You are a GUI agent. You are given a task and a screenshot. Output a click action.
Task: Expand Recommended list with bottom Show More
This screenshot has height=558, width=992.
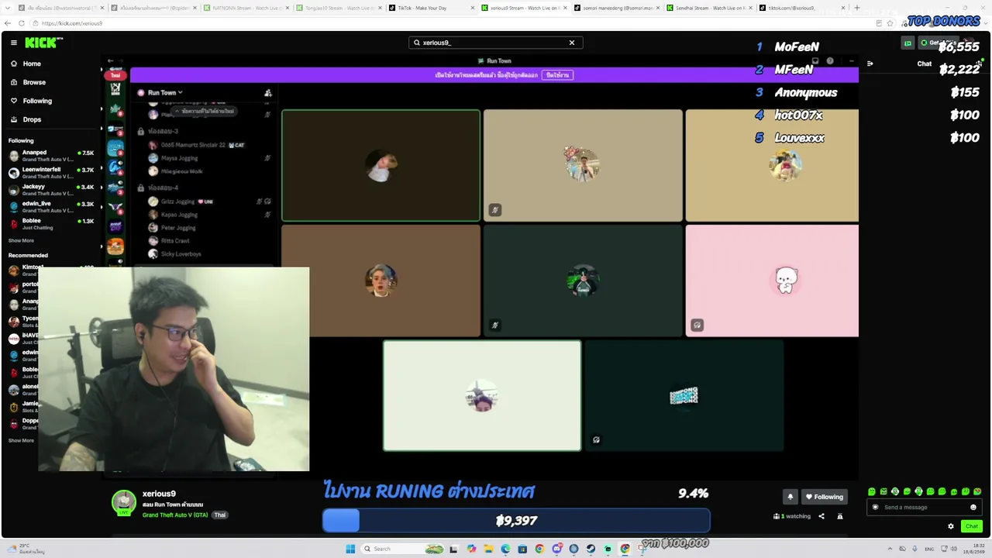[21, 440]
